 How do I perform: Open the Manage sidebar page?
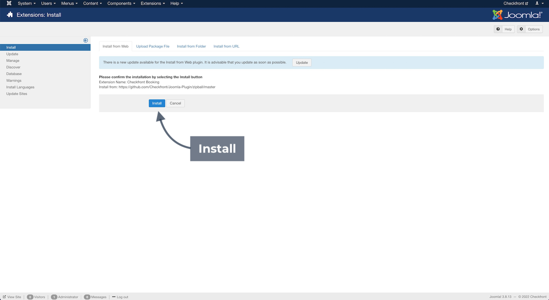[x=13, y=61]
